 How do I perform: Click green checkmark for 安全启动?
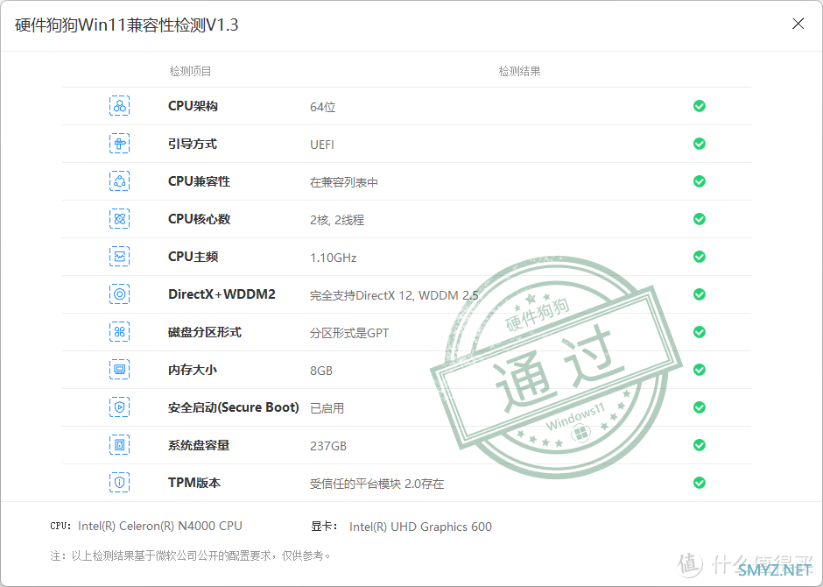700,407
